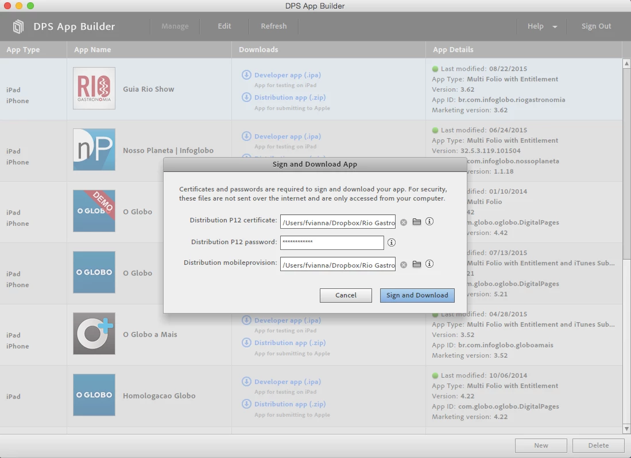The width and height of the screenshot is (631, 458).
Task: Click the app list scroll up arrow
Action: pyautogui.click(x=626, y=64)
